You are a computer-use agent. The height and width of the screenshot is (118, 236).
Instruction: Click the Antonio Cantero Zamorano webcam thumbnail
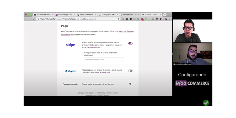pos(193,54)
